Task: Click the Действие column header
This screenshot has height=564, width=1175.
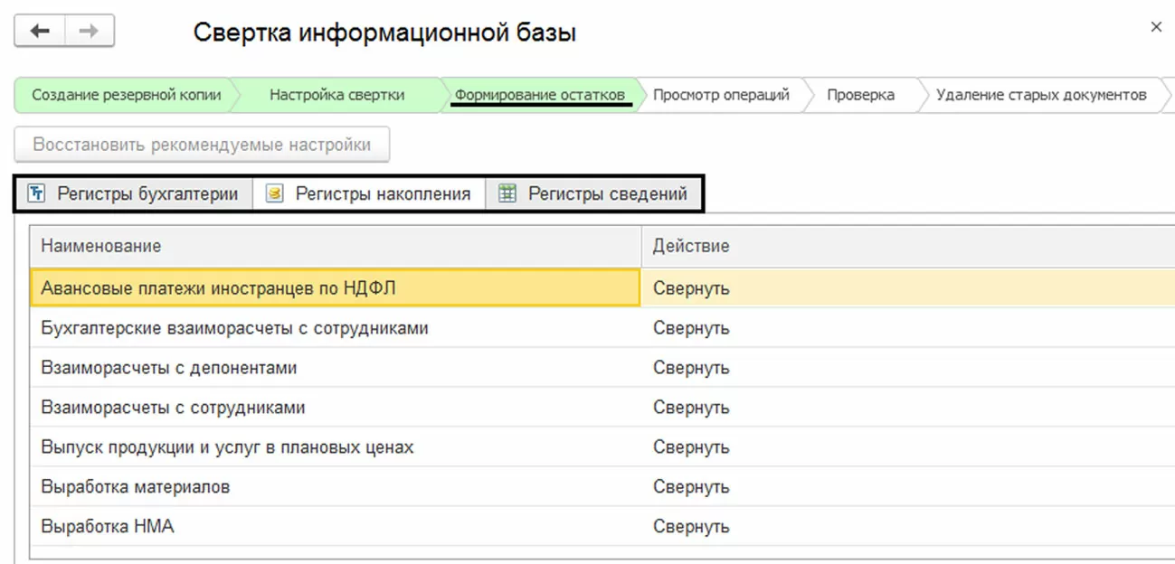Action: point(908,246)
